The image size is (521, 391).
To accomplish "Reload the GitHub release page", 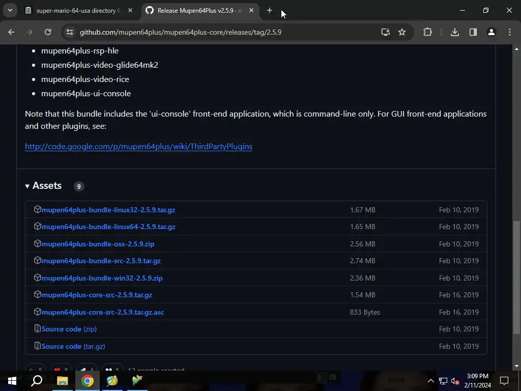I will [x=48, y=32].
